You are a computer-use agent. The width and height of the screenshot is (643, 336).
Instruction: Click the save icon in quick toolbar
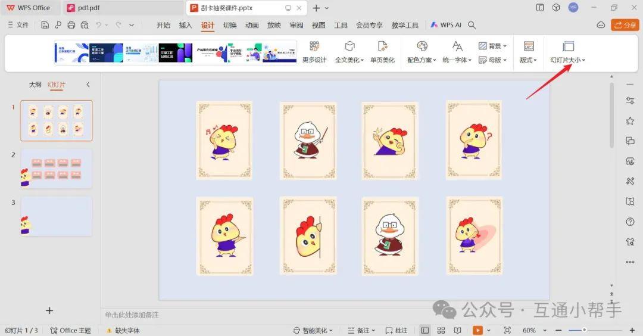tap(45, 25)
